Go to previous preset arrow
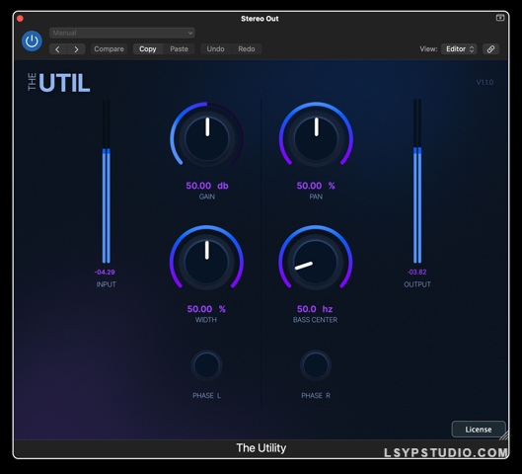This screenshot has width=522, height=474. pos(58,49)
